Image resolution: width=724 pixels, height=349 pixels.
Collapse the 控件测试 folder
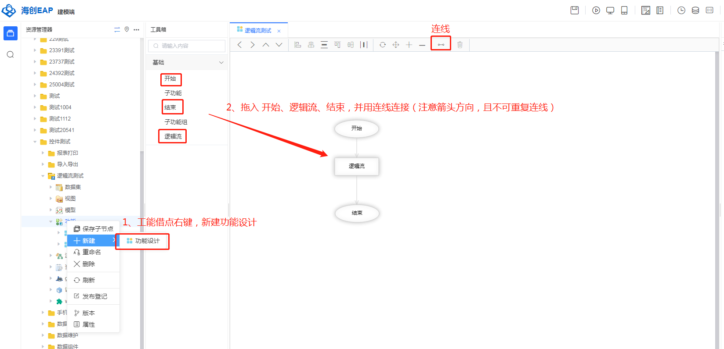35,142
